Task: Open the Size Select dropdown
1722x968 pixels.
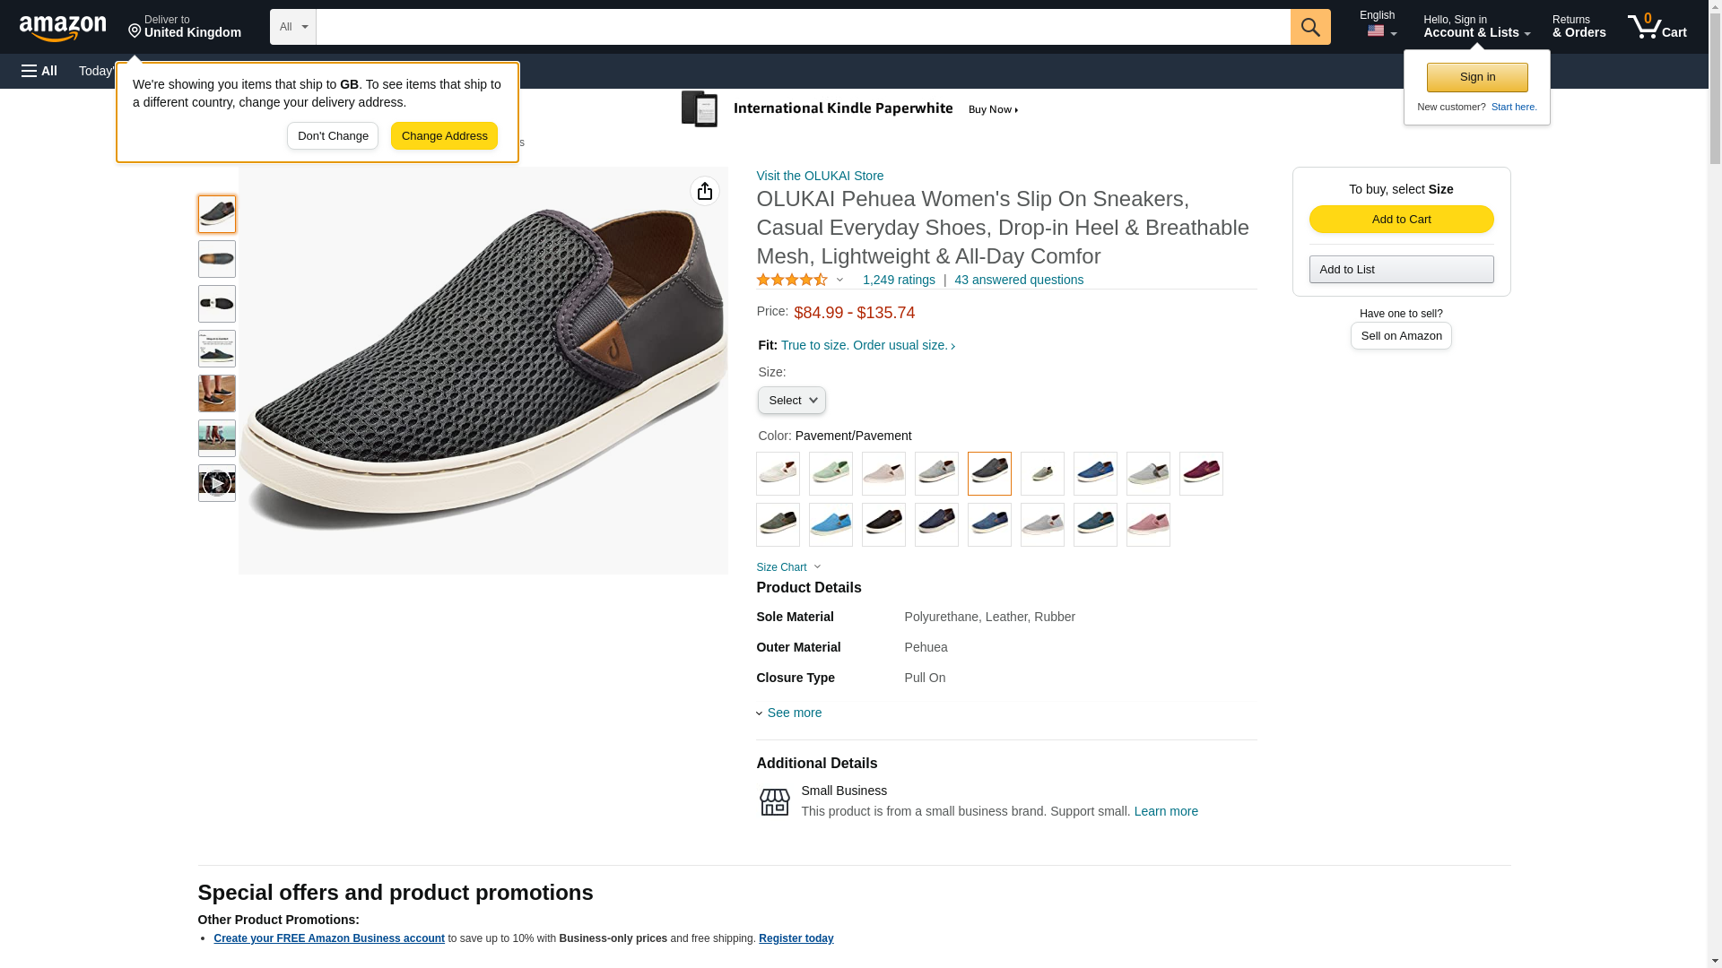Action: (791, 401)
